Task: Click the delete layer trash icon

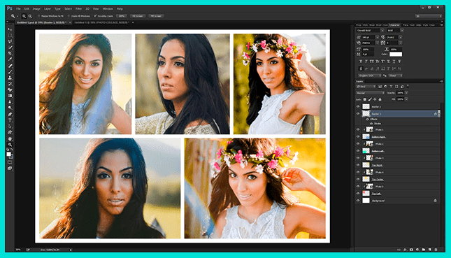Action: tap(436, 250)
